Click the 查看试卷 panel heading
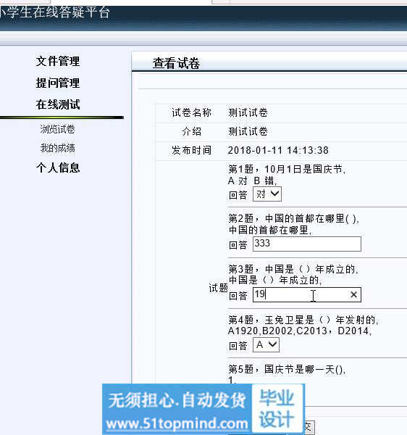 tap(176, 63)
